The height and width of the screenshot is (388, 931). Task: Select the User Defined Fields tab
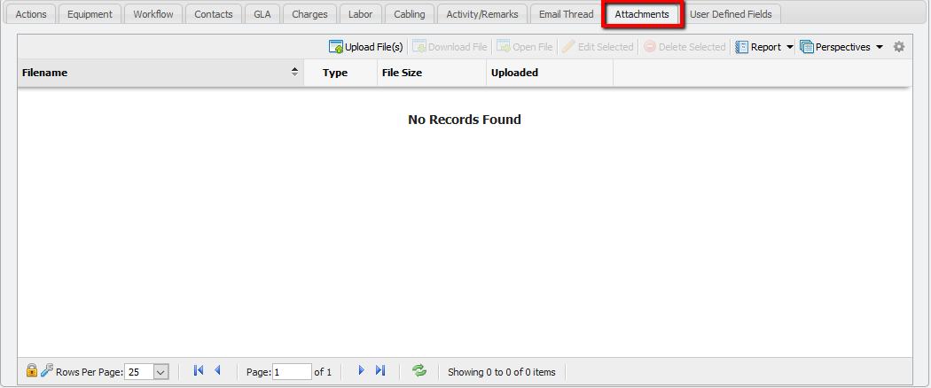tap(731, 14)
